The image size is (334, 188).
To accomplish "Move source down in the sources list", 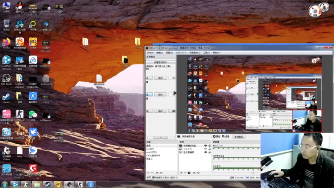I will pos(198,173).
